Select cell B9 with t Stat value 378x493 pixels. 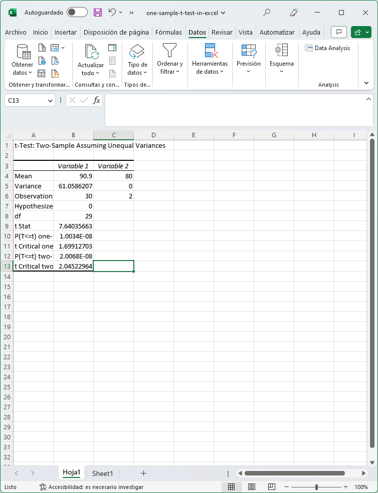point(73,226)
